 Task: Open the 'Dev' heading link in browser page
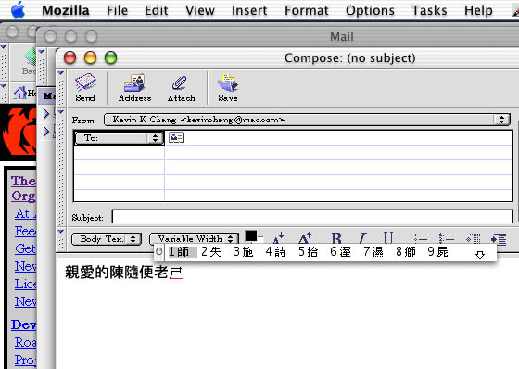coord(23,324)
